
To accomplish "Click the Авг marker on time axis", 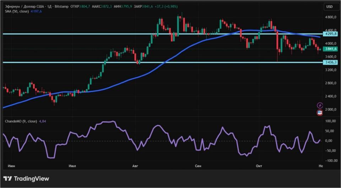I will 135,166.
